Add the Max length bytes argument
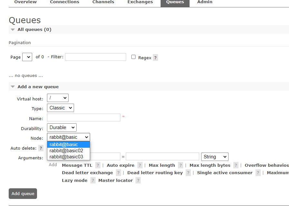289x206 pixels. [210, 165]
